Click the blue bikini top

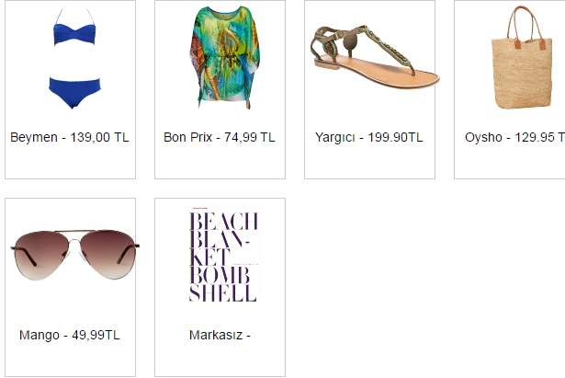pos(74,32)
